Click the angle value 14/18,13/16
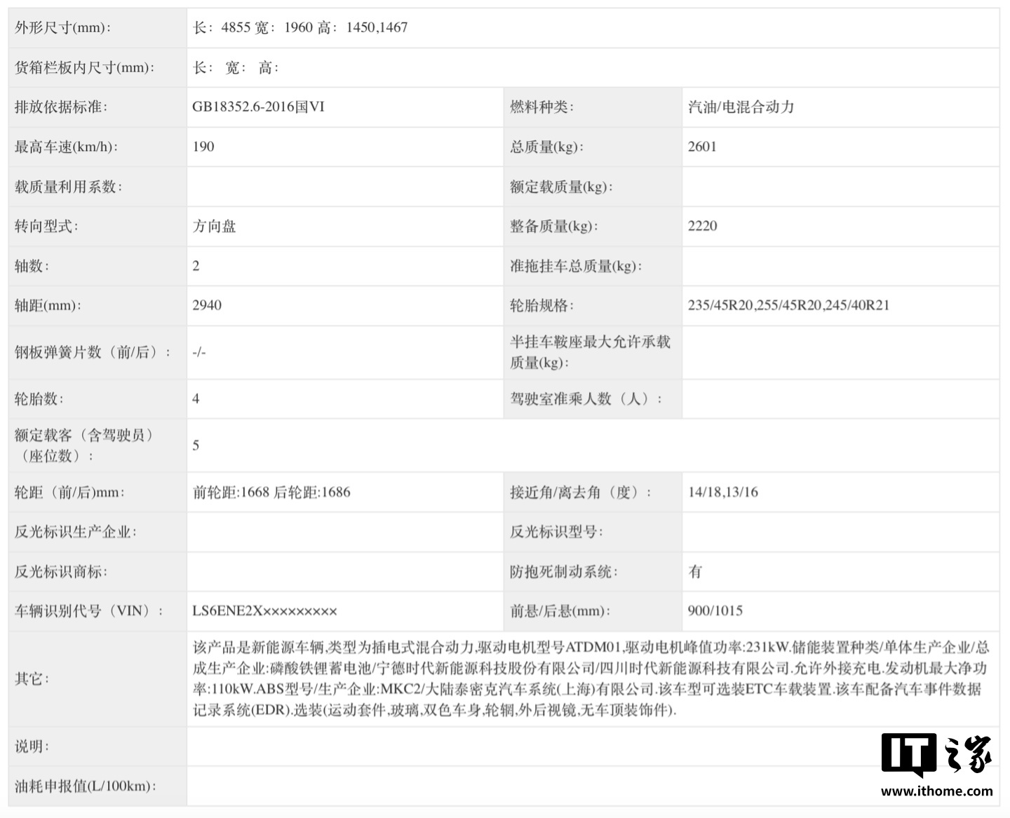 click(x=723, y=492)
